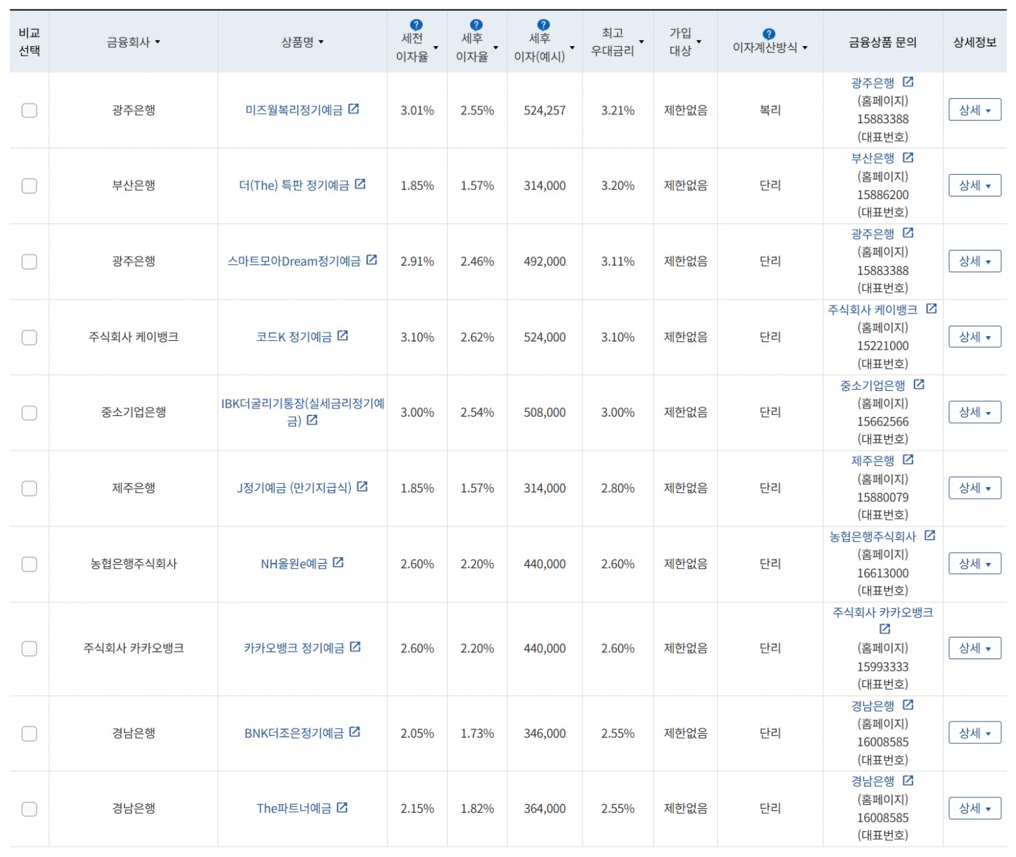This screenshot has height=857, width=1016.
Task: Open external link icon beside BNK더조은정기예금
Action: click(x=355, y=732)
